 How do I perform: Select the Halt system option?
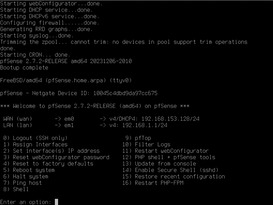[26, 176]
